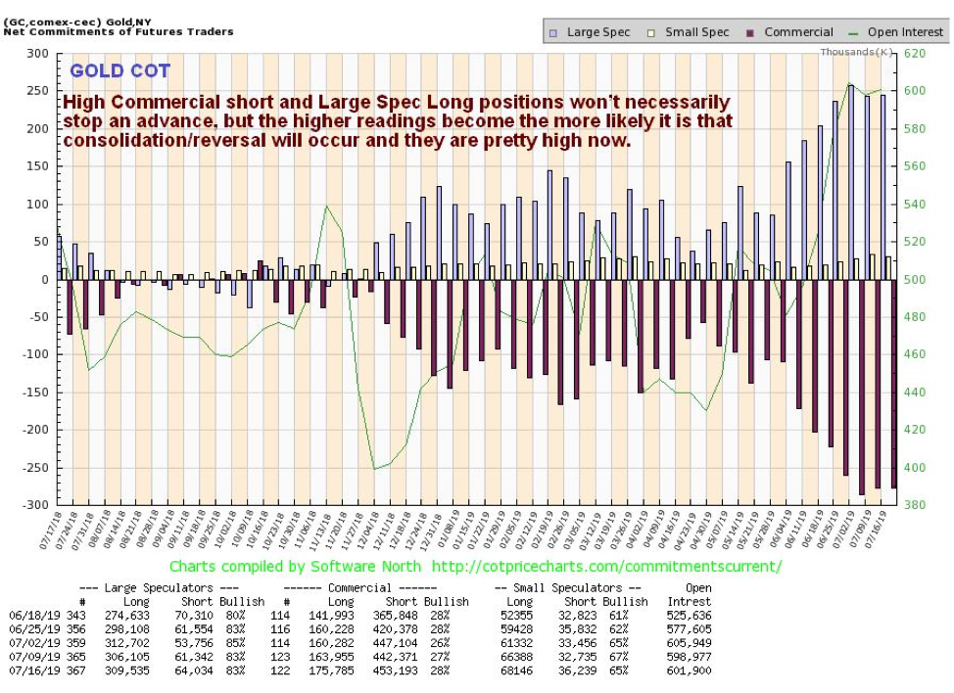Screen dimensions: 954x693
Task: Click the Thousands(K) axis unit label
Action: click(856, 52)
